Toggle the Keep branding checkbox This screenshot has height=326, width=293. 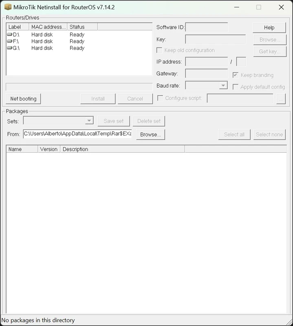[x=235, y=75]
